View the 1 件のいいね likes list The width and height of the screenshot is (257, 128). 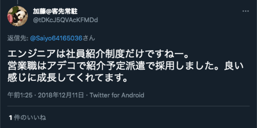click(27, 118)
